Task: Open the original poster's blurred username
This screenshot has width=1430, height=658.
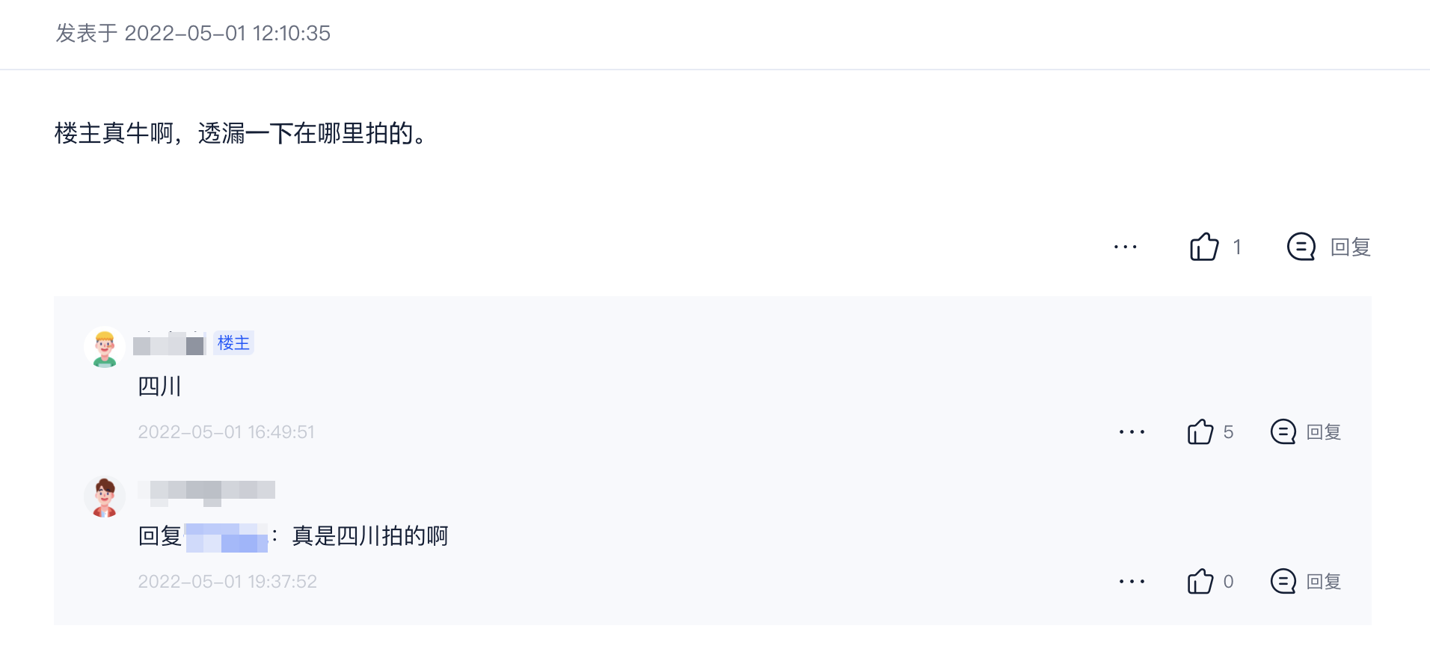Action: tap(169, 345)
